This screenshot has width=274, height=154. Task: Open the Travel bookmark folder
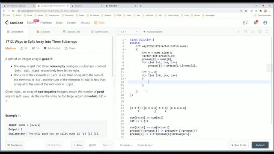pos(127,15)
